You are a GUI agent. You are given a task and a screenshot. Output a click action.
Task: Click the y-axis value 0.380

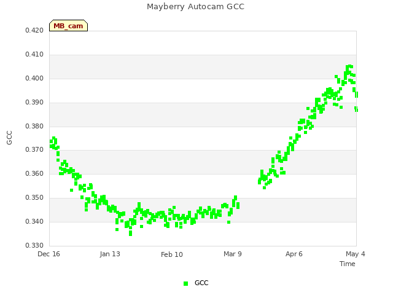pyautogui.click(x=34, y=126)
